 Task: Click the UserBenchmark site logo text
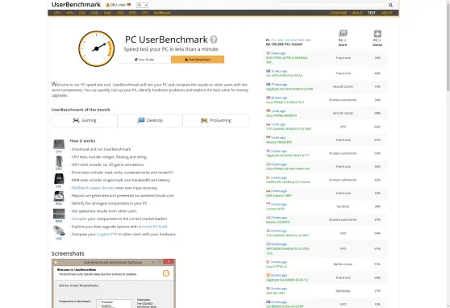76,5
